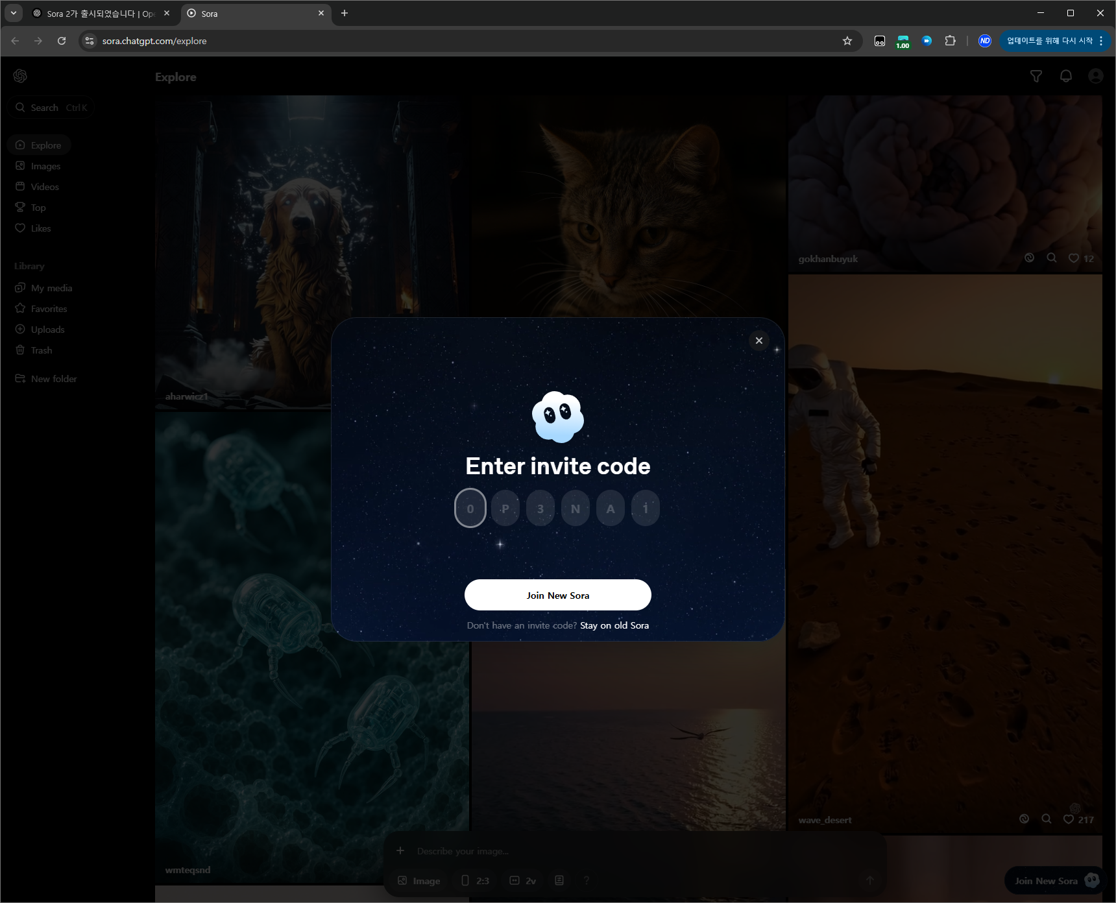The width and height of the screenshot is (1116, 903).
Task: Click the Chrome update relaunch button
Action: [x=1054, y=41]
